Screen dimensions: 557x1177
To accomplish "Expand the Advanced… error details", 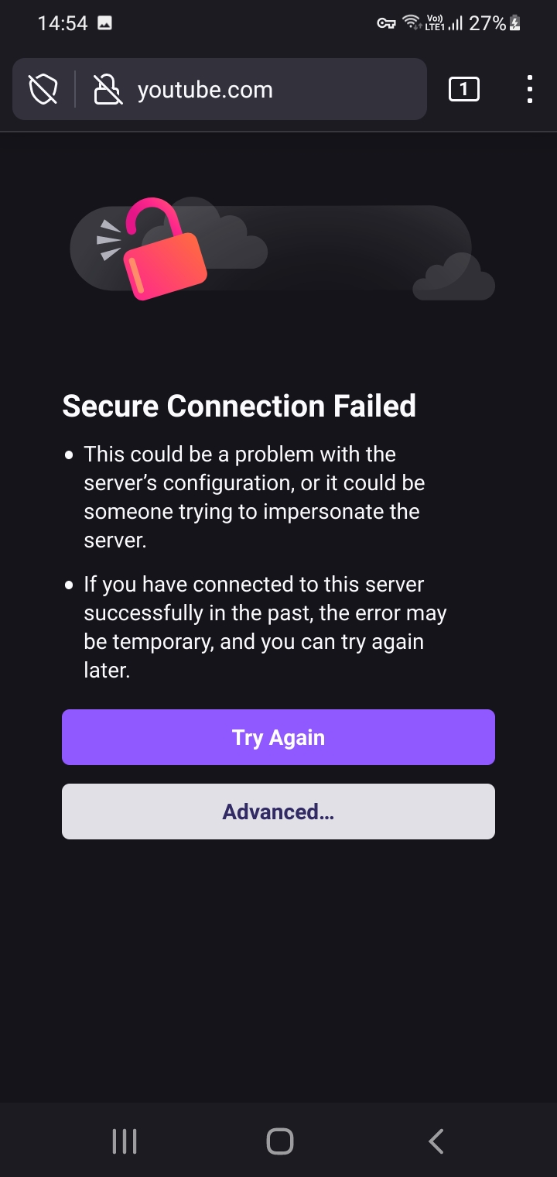I will pos(278,812).
